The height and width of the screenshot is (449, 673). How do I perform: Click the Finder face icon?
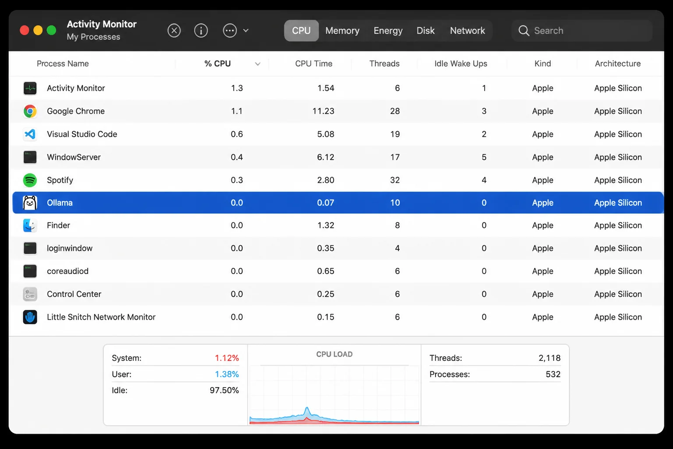coord(30,225)
